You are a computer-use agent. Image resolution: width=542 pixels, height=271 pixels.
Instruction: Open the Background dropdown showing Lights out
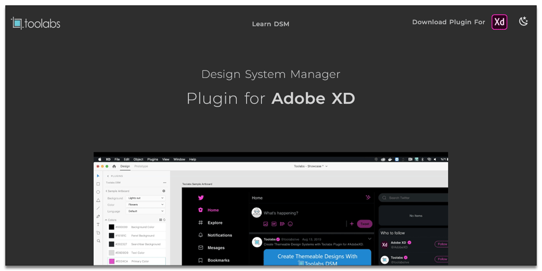[x=146, y=198]
